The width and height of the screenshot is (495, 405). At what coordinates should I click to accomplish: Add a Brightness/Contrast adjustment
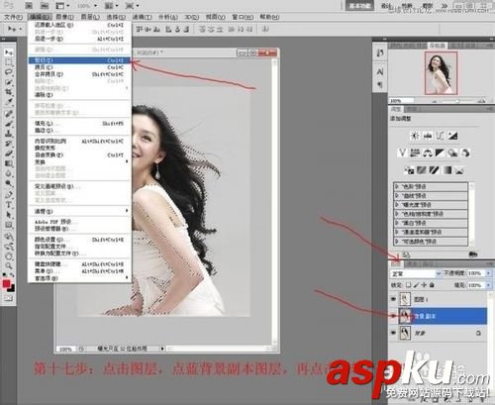415,136
